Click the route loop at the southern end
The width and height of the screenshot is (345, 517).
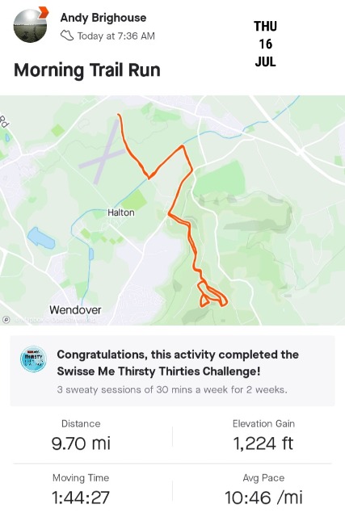tap(212, 294)
